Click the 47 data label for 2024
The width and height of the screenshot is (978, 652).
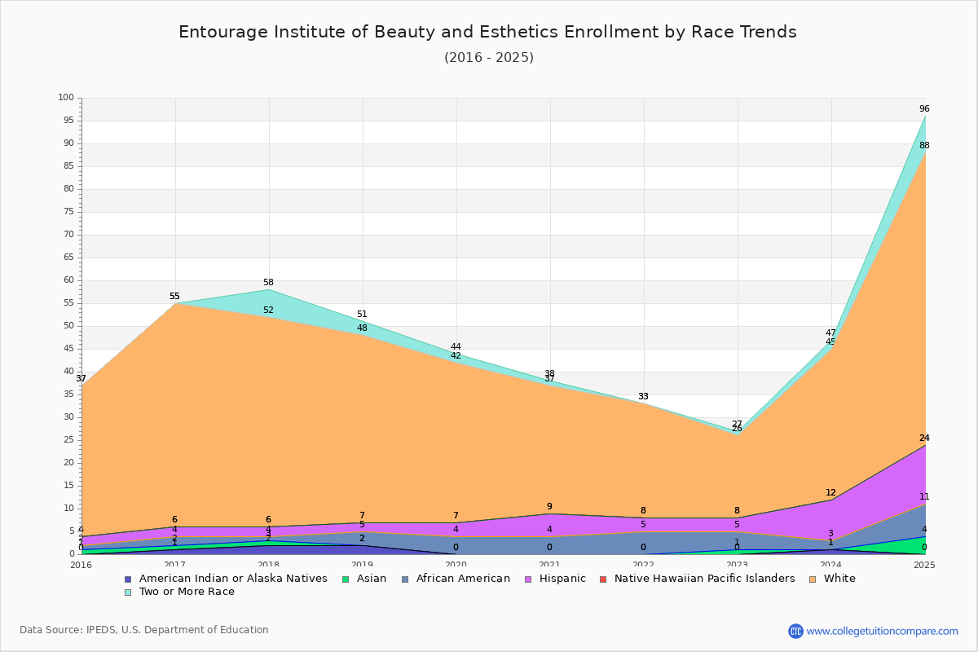pos(830,333)
